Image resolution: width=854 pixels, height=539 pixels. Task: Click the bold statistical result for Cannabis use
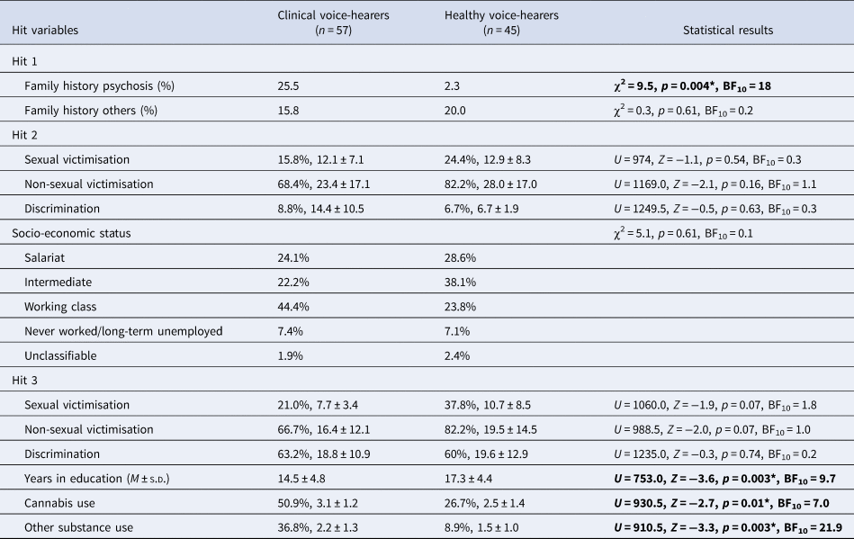pos(721,502)
